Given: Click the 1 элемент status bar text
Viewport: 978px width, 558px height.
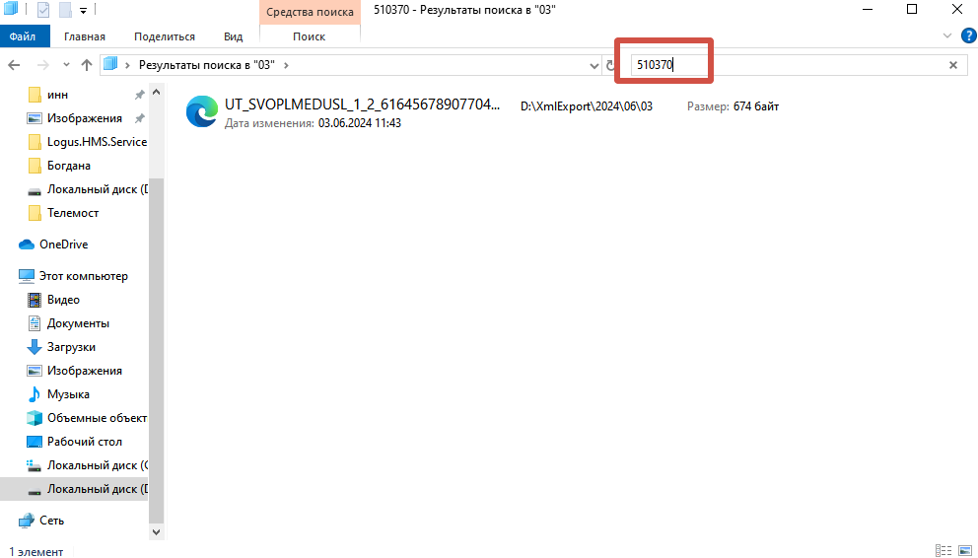Looking at the screenshot, I should [x=36, y=552].
